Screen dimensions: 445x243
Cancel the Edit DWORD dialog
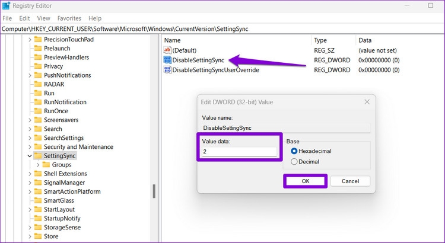coord(350,181)
